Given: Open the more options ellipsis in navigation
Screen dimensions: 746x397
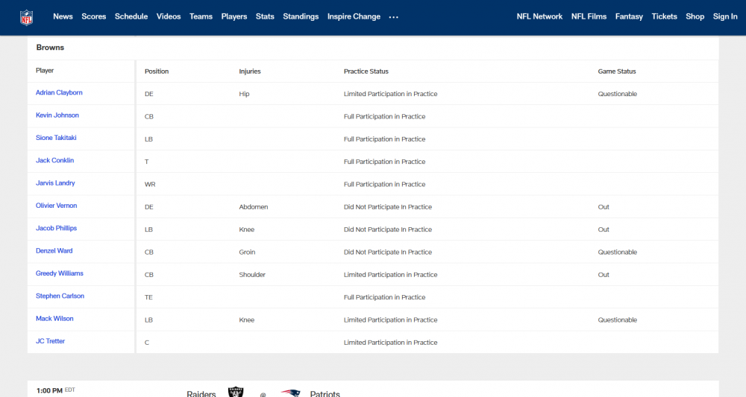Looking at the screenshot, I should (393, 17).
